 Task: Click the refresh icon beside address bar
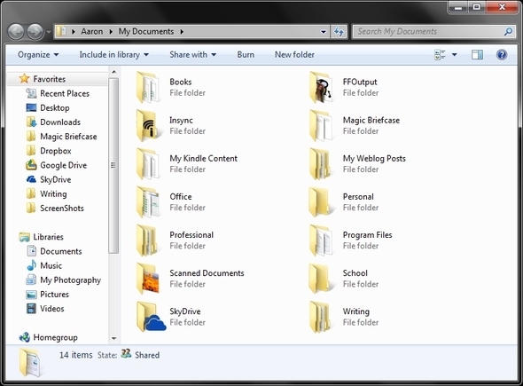339,32
